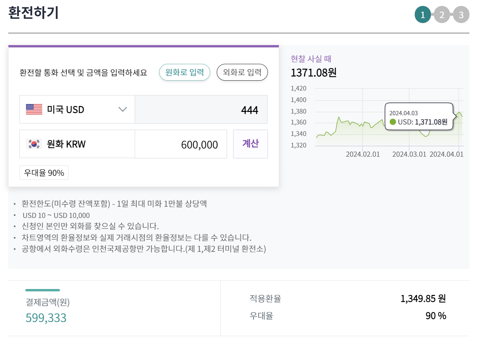This screenshot has height=344, width=479.
Task: Switch to 외화로 입력 input mode
Action: tap(242, 72)
